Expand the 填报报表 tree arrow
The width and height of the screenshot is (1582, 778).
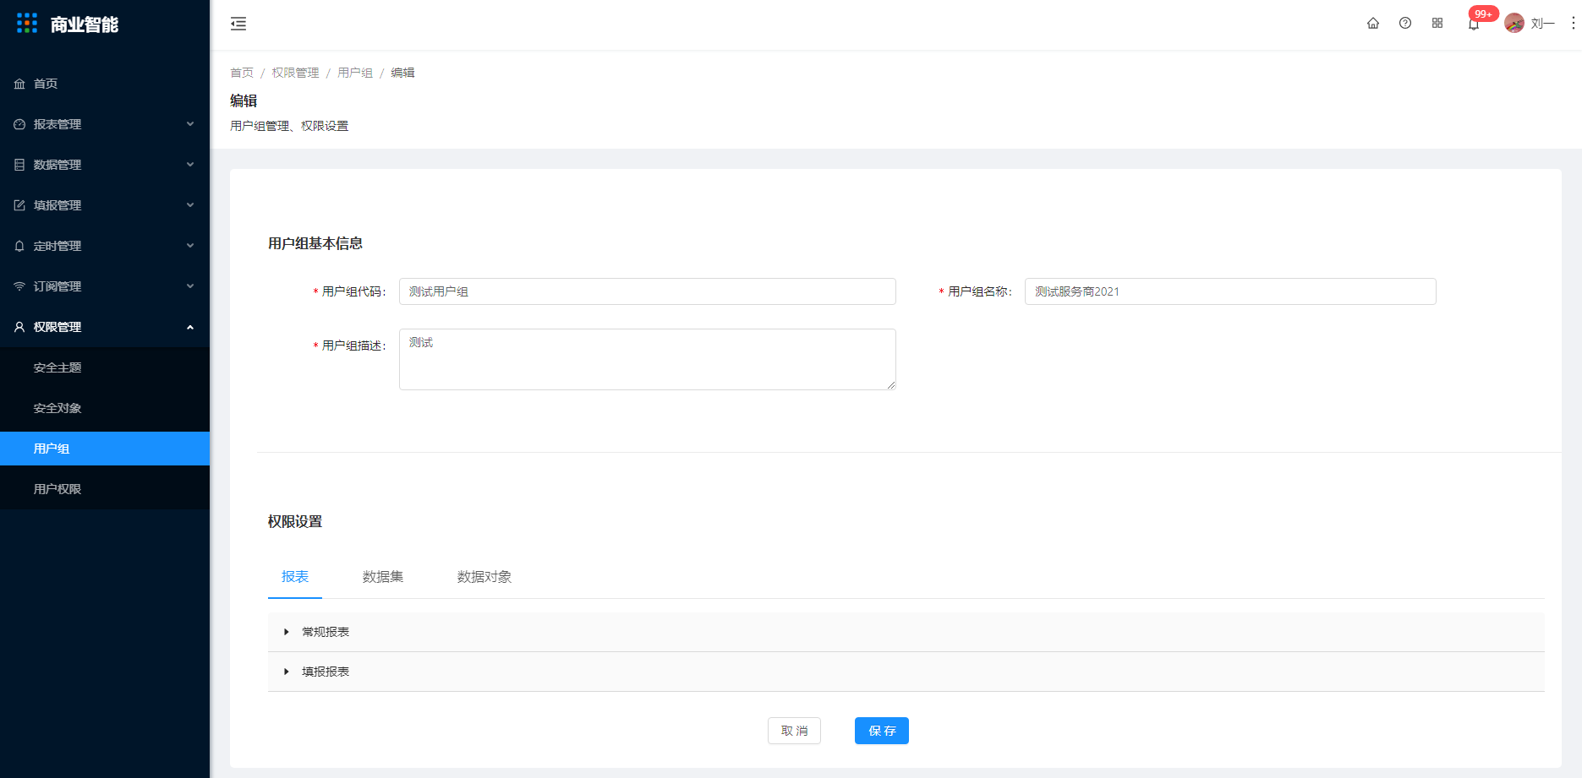click(287, 672)
